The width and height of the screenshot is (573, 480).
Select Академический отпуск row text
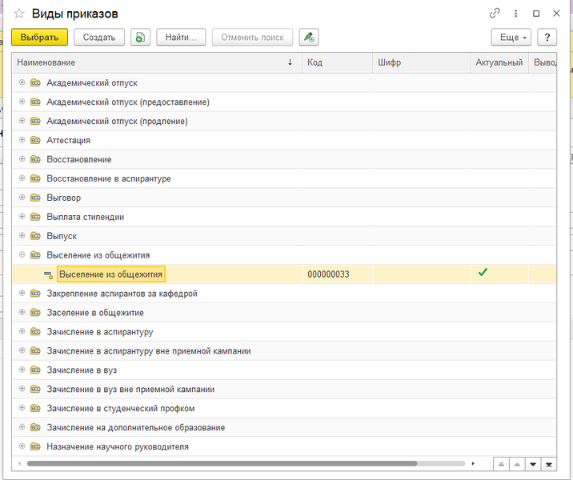tap(92, 83)
